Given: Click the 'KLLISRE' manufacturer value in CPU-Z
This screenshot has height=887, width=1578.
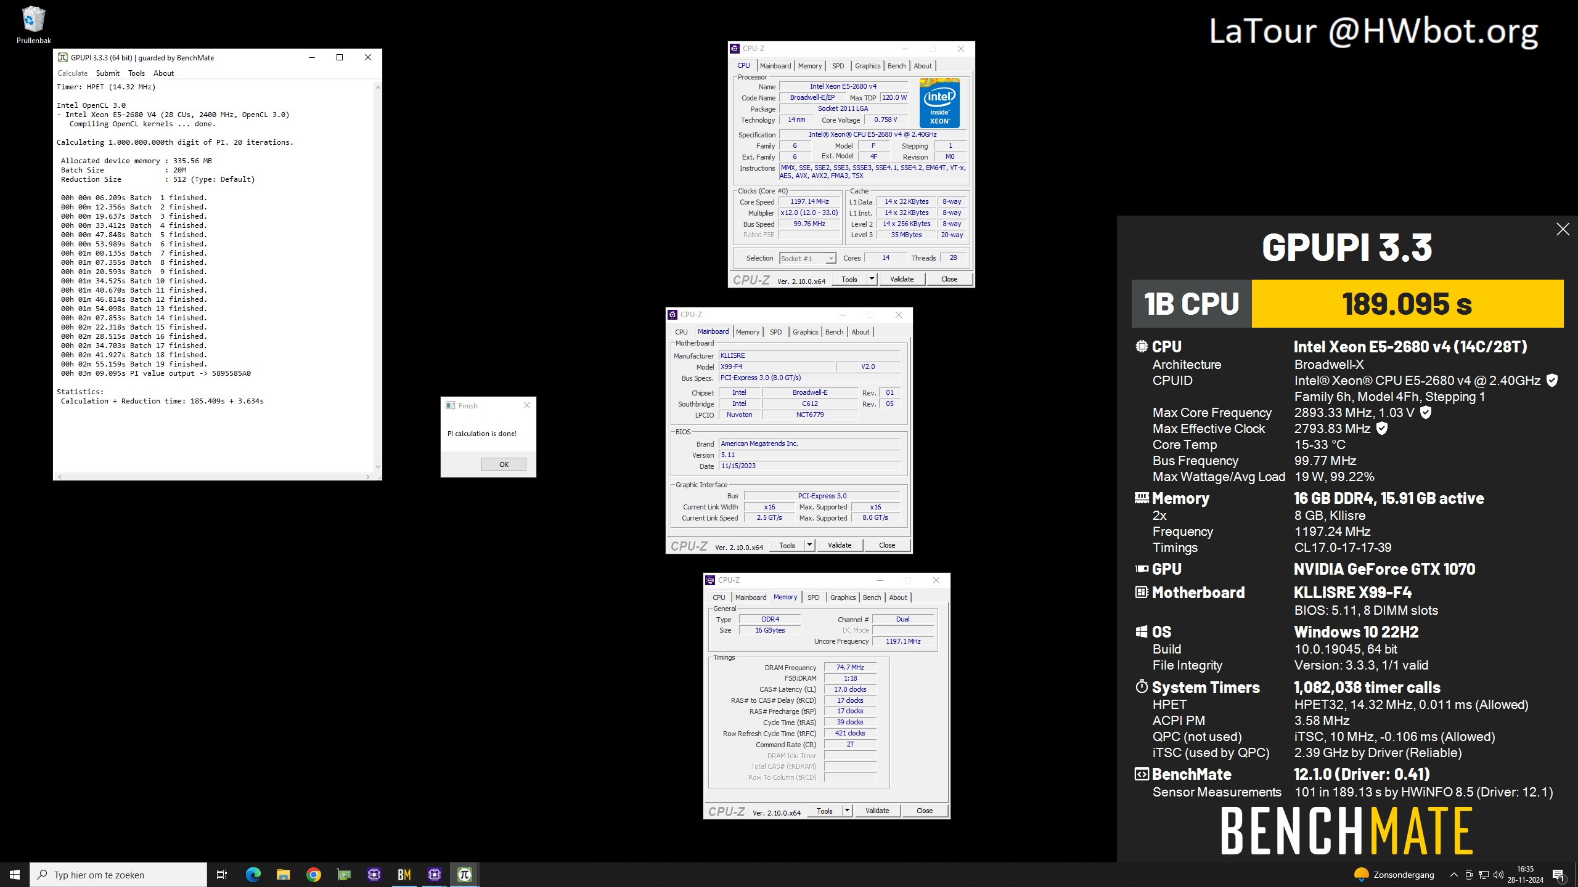Looking at the screenshot, I should (809, 355).
